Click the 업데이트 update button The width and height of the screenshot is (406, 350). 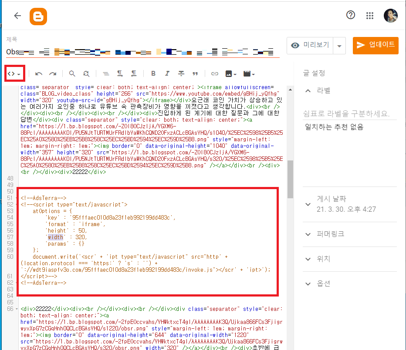click(x=376, y=46)
